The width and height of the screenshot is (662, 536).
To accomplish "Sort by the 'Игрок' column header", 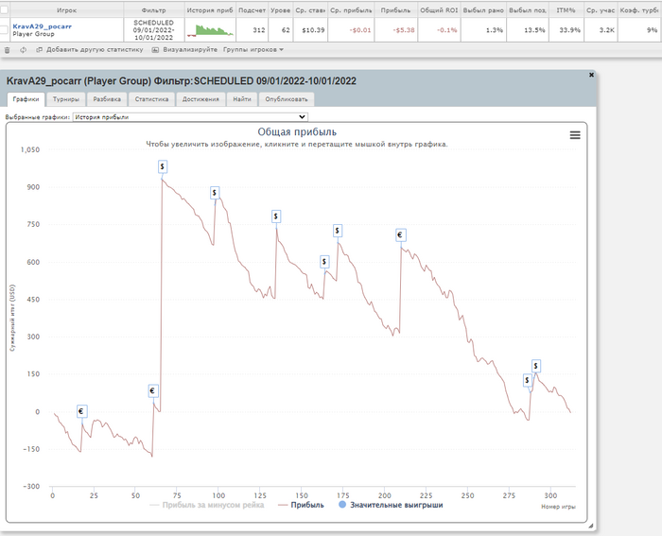I will coord(66,9).
